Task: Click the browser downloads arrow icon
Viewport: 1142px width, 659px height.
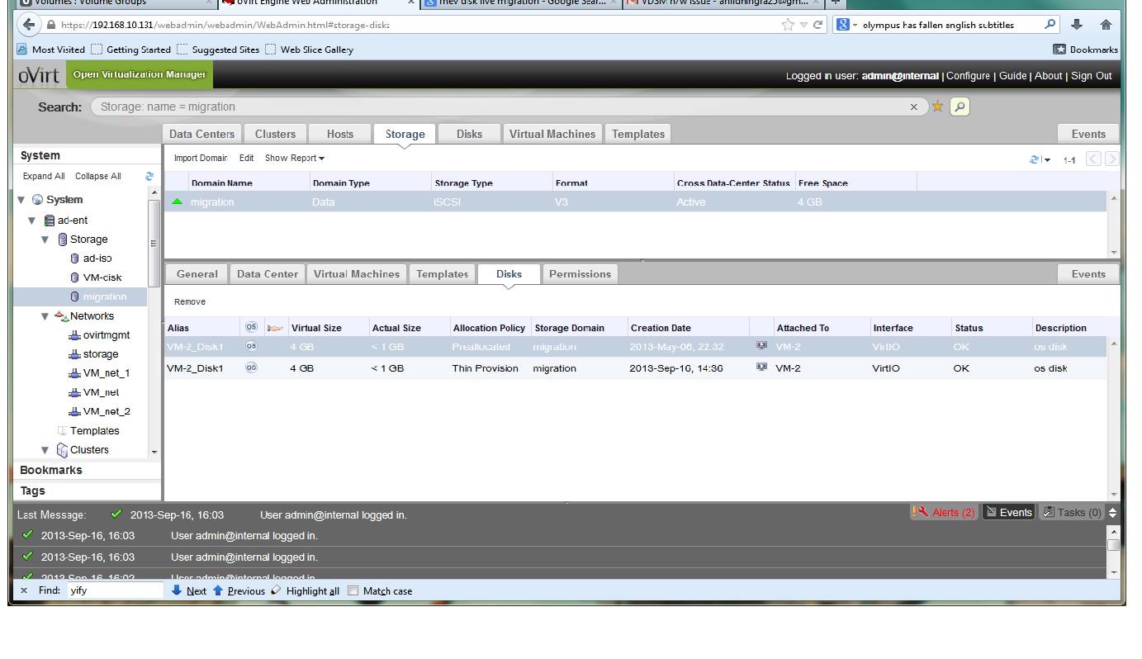Action: [x=1077, y=25]
